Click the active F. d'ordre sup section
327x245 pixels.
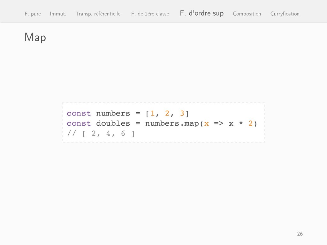(x=202, y=13)
